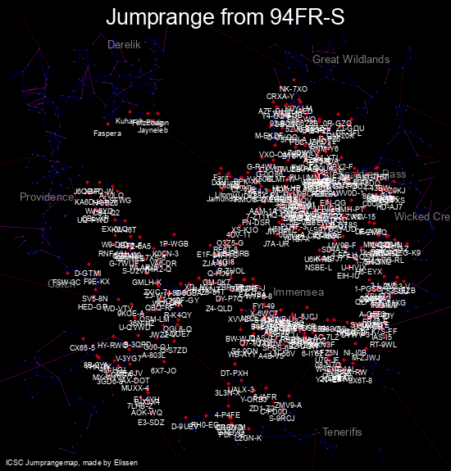
Task: Click the NK-7XO system label
Action: point(294,89)
